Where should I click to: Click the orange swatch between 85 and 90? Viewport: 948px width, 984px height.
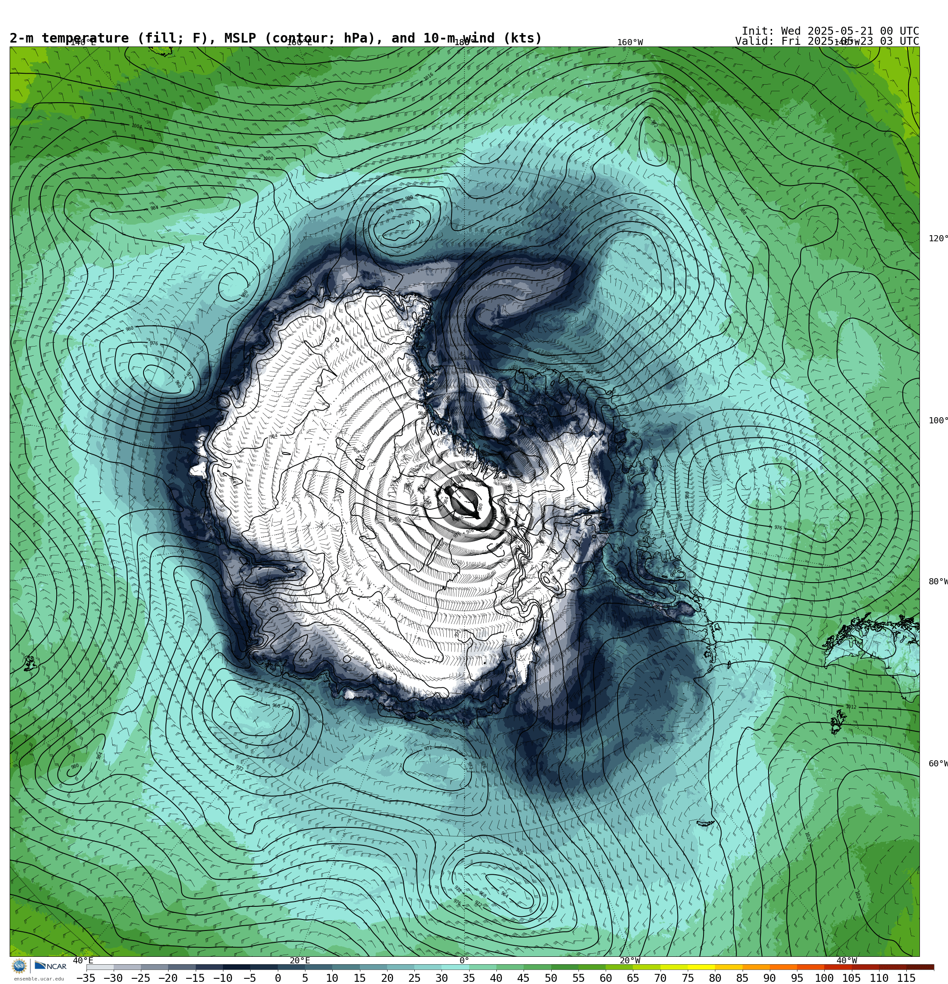(x=756, y=967)
